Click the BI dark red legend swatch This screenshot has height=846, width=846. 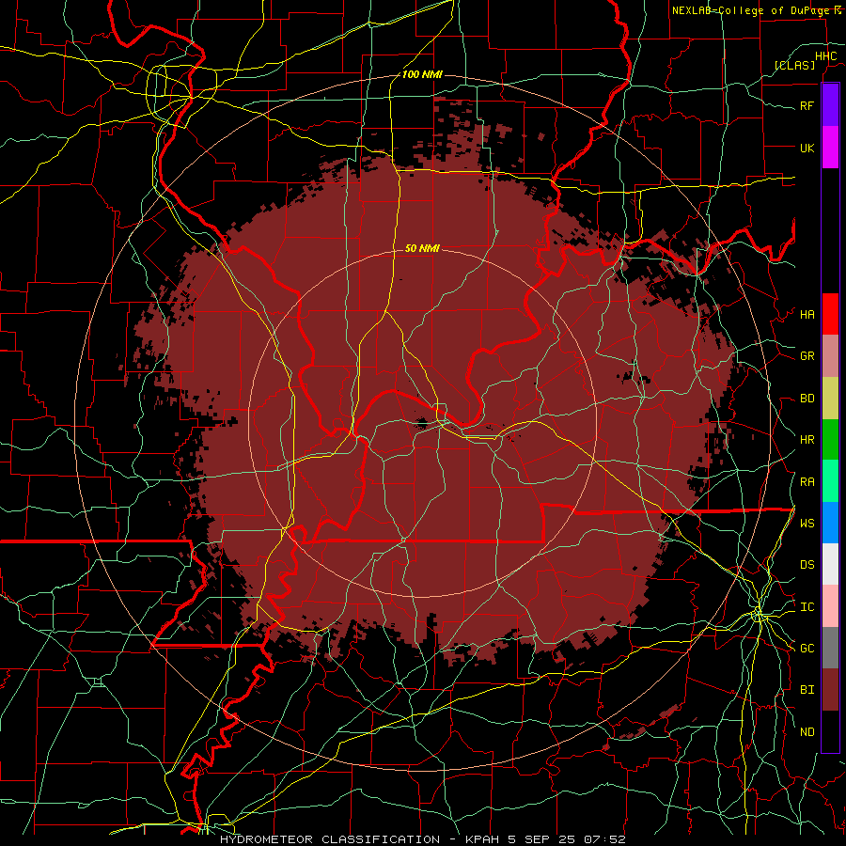[830, 690]
